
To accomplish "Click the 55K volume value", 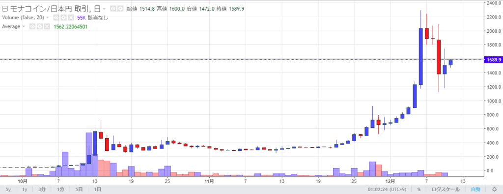I will point(82,18).
